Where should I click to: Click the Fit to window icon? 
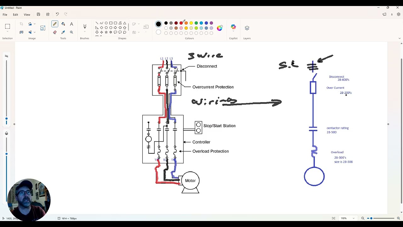tap(333, 218)
